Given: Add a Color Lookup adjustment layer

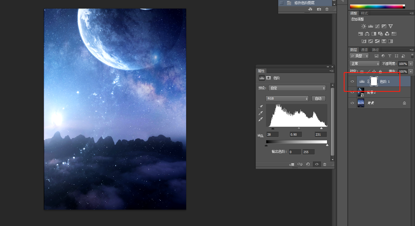Looking at the screenshot, I should click(x=394, y=34).
